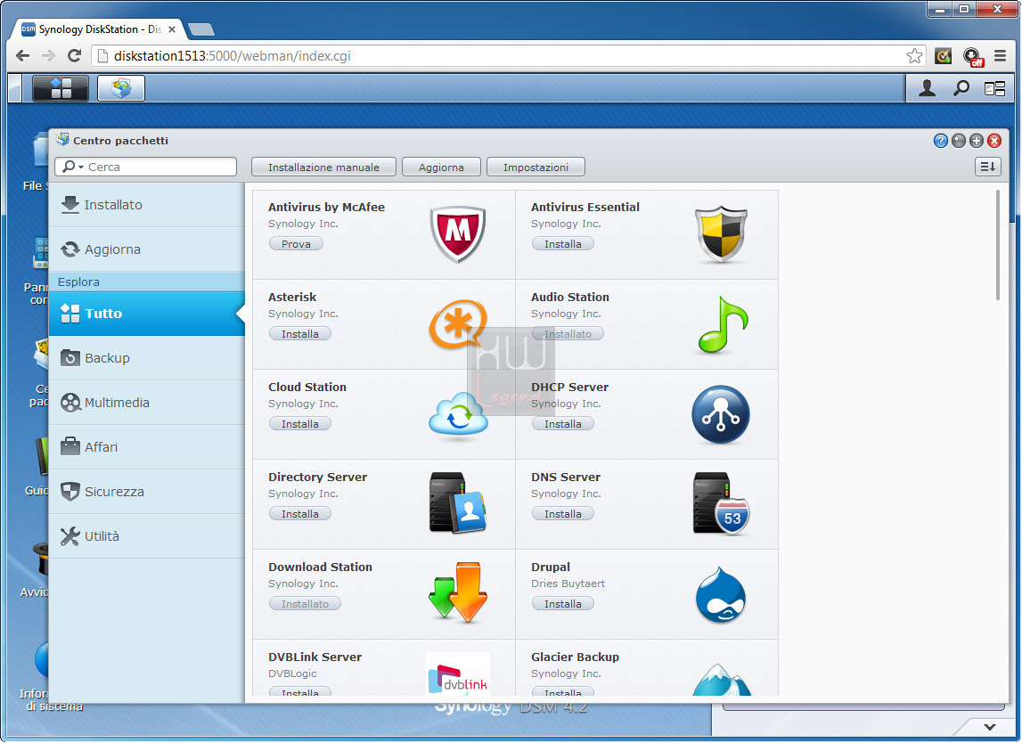Viewport: 1022px width, 743px height.
Task: Select the Package Center taskbar icon
Action: (121, 87)
